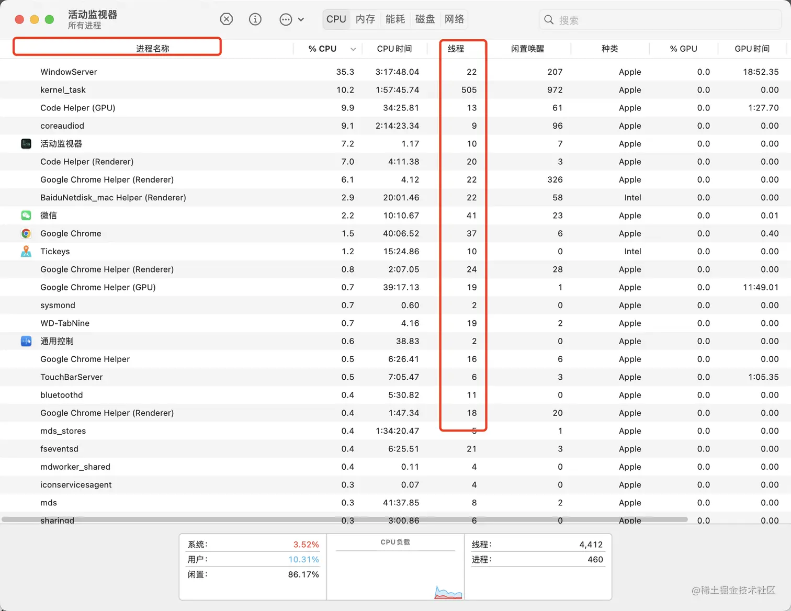791x611 pixels.
Task: Click WindowServer GPU time 18:52.35
Action: (x=761, y=72)
